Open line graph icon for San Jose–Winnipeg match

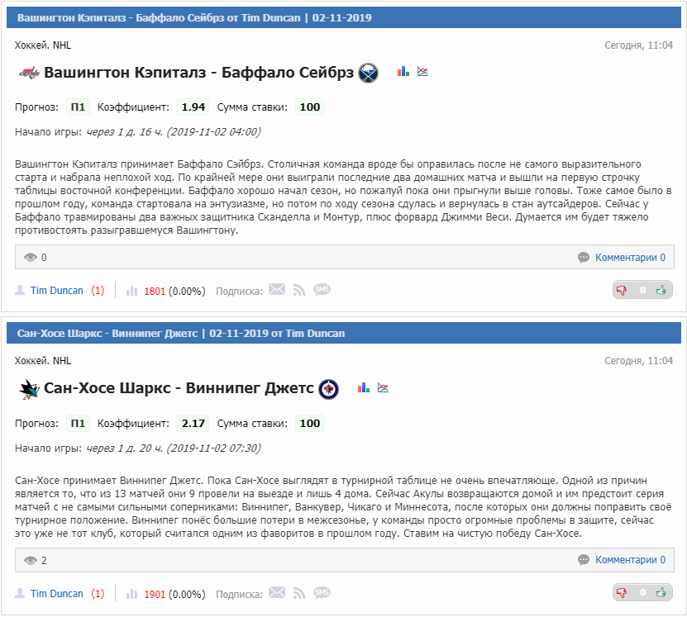tap(383, 387)
